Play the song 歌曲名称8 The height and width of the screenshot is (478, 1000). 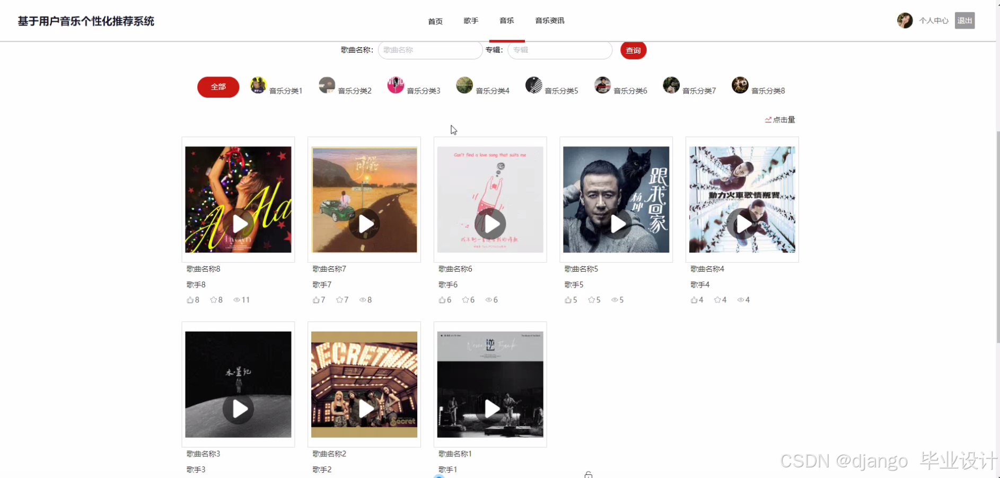[239, 224]
